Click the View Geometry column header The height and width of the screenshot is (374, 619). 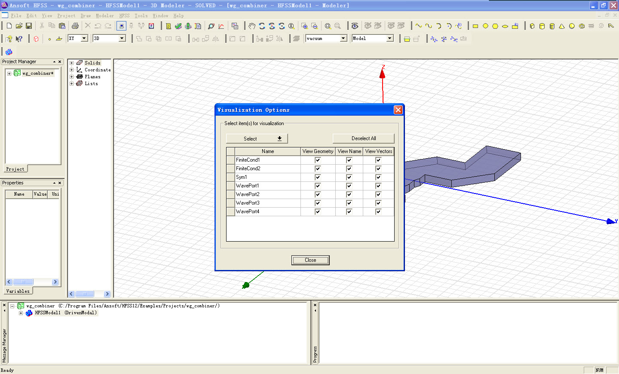point(318,151)
